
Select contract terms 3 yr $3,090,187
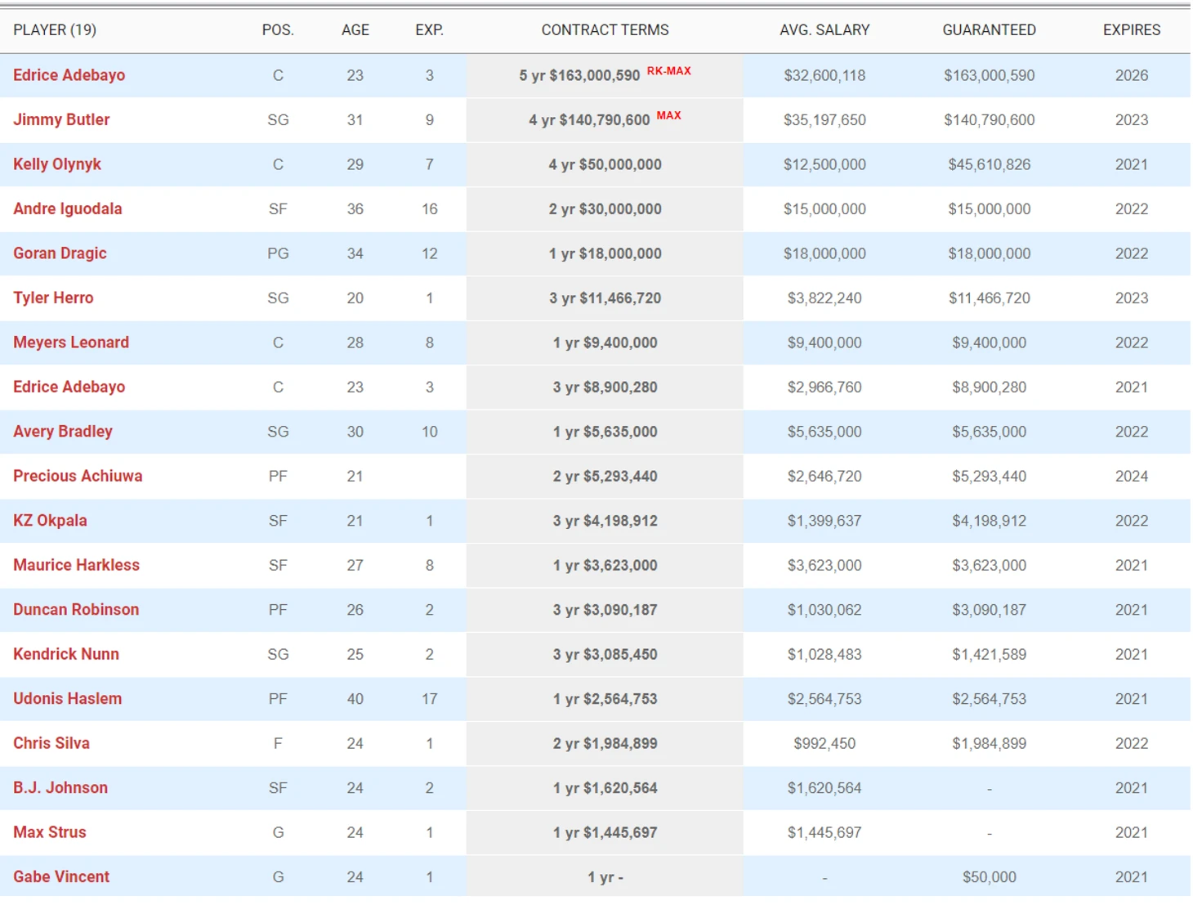605,610
